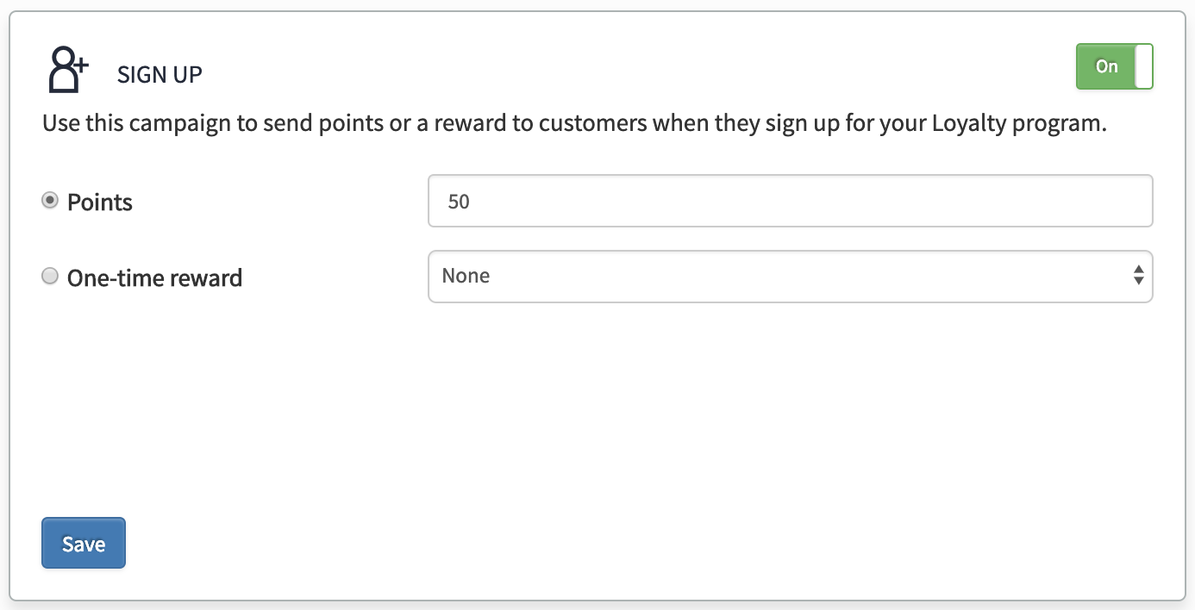Choose the One-time reward radio option
This screenshot has width=1195, height=610.
[x=51, y=277]
